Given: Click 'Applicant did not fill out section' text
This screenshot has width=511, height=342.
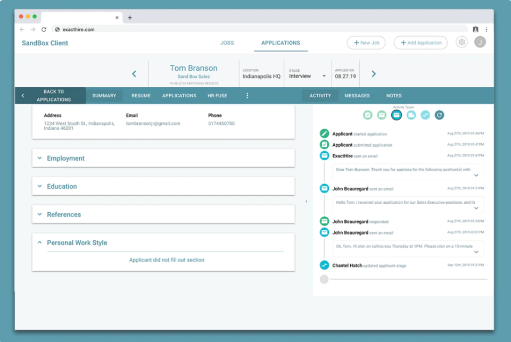Looking at the screenshot, I should [167, 260].
